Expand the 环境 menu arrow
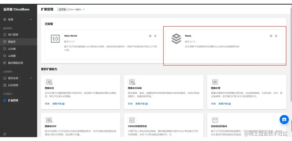The height and width of the screenshot is (141, 292). [x=31, y=19]
